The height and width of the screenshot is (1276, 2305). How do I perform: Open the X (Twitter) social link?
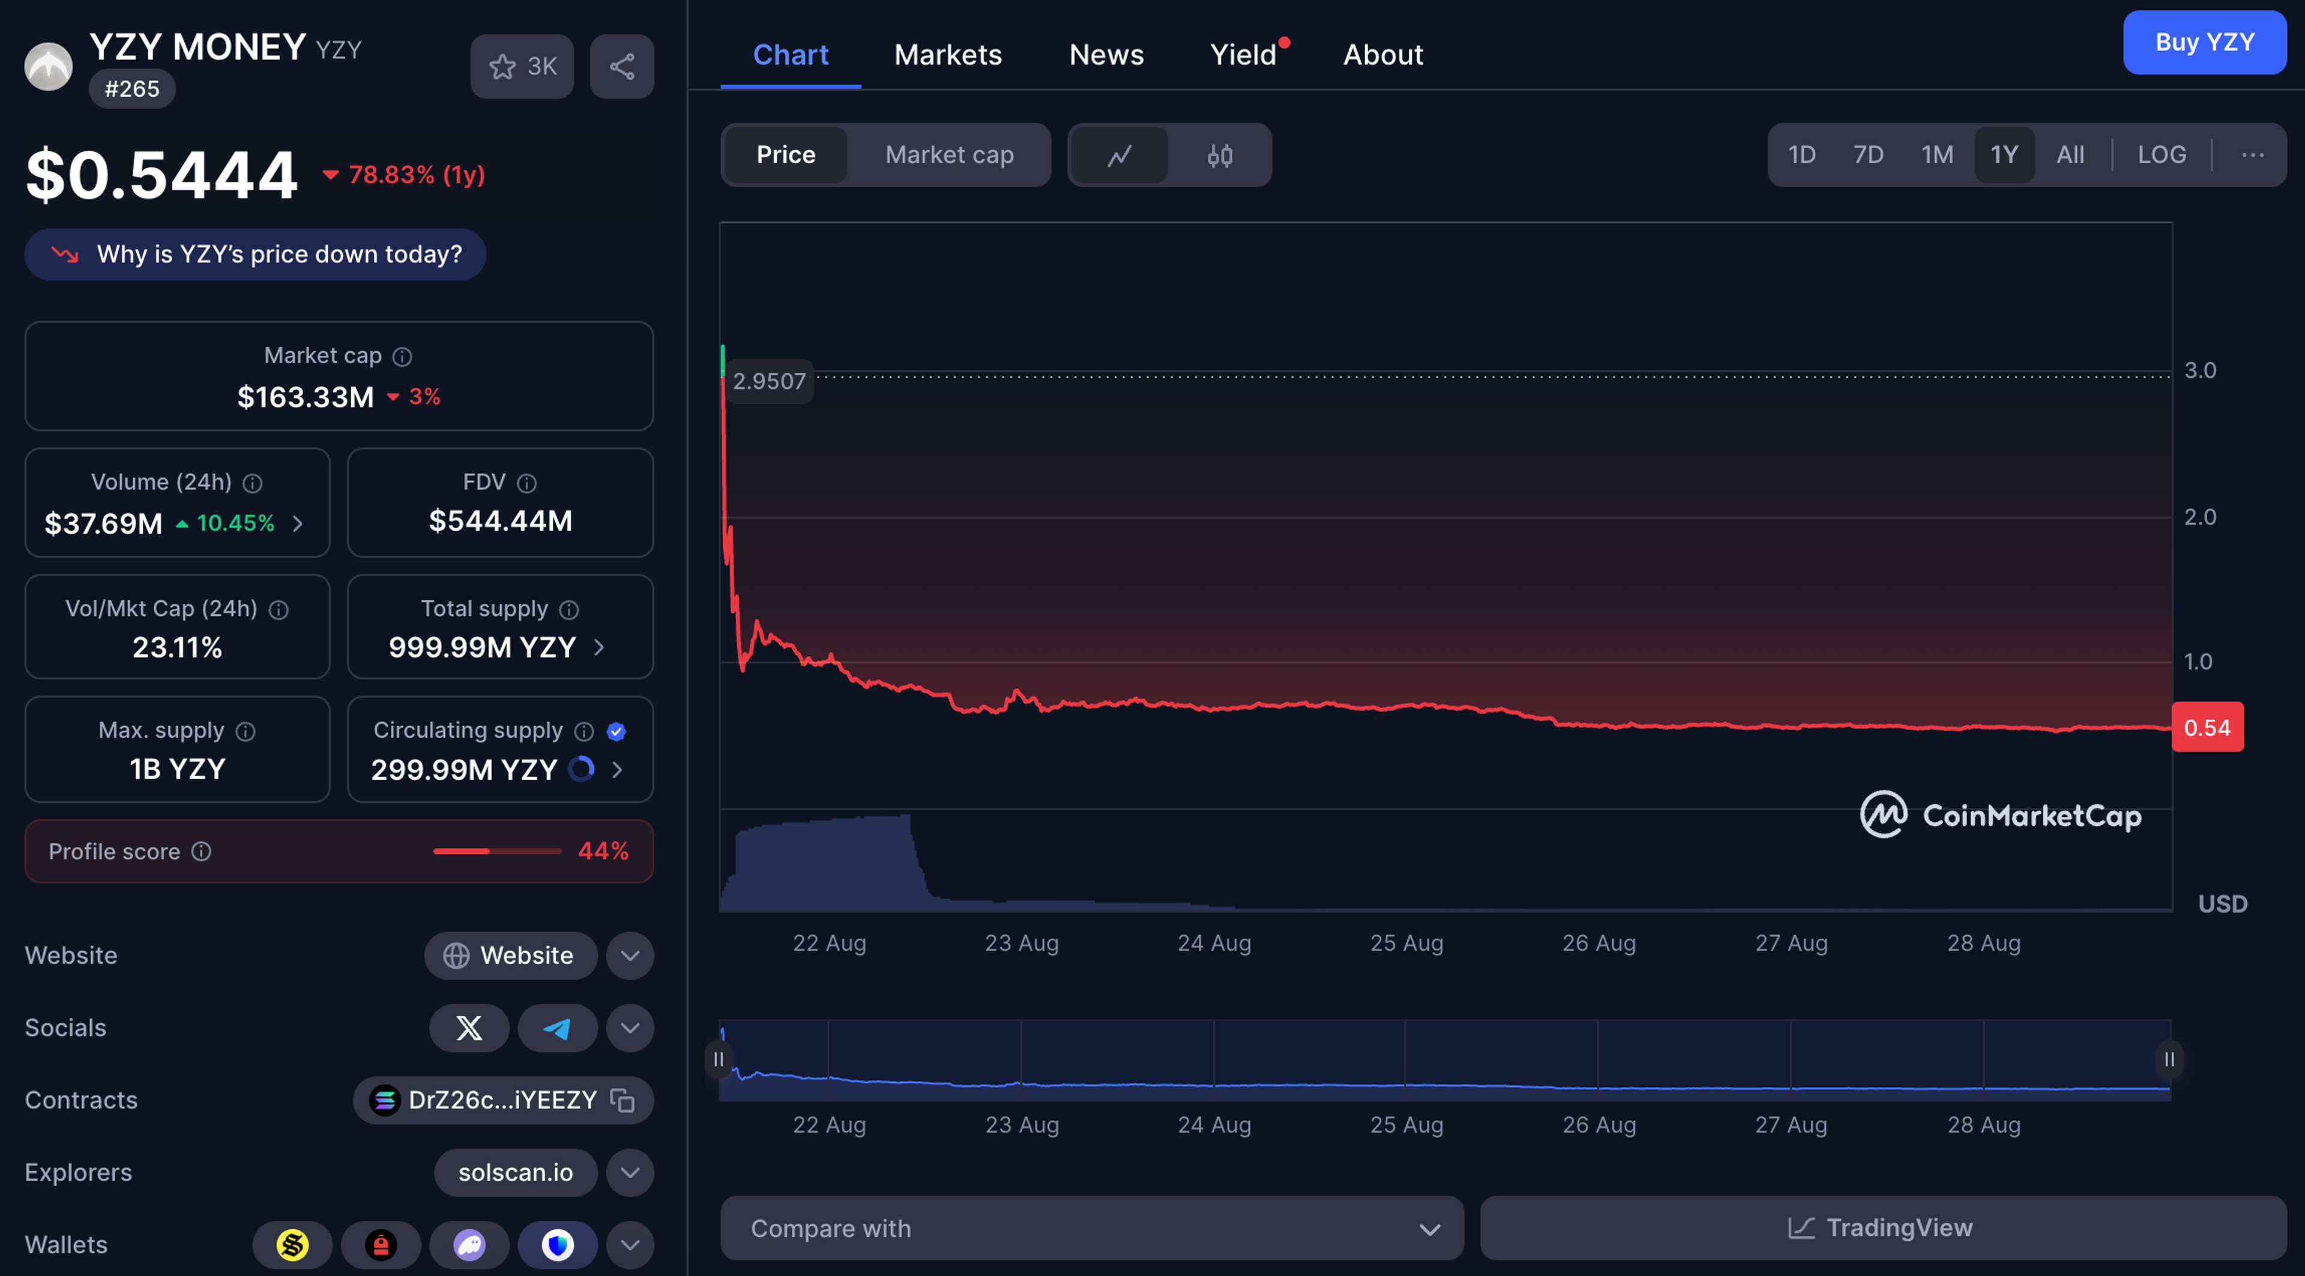coord(469,1028)
